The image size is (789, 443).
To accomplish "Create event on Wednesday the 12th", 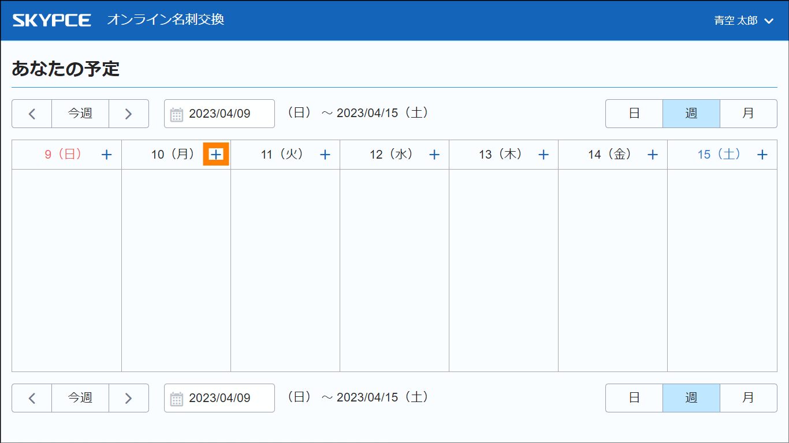I will [434, 155].
